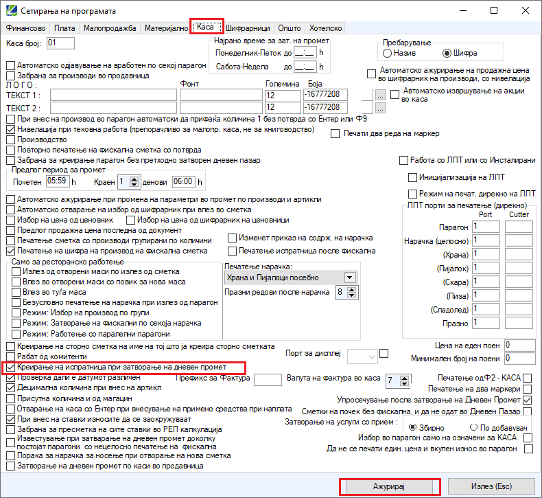The width and height of the screenshot is (542, 498).
Task: Enable Режим: Работење со паралелни парагони
Action: (x=16, y=335)
